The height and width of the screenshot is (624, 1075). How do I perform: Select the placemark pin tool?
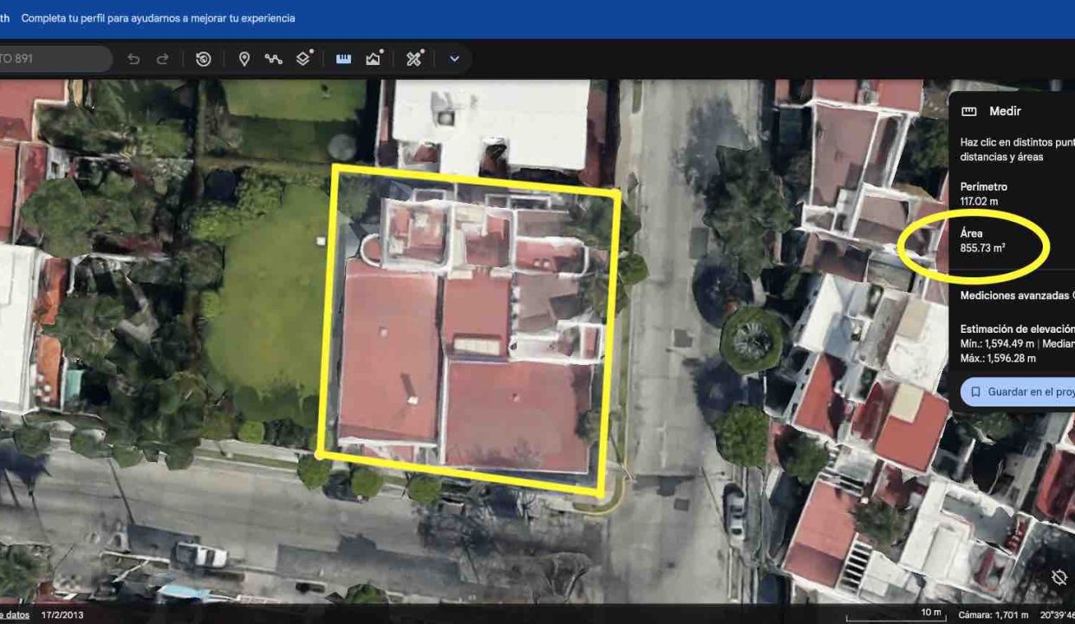point(244,58)
